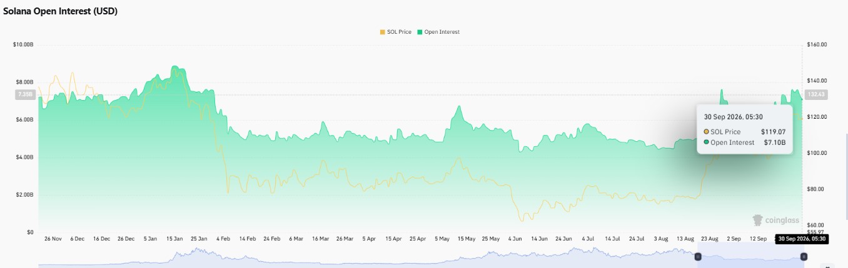Click the 25 Apr date axis label
The height and width of the screenshot is (268, 848).
pos(418,239)
